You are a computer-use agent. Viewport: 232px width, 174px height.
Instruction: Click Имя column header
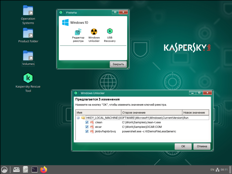98,113
